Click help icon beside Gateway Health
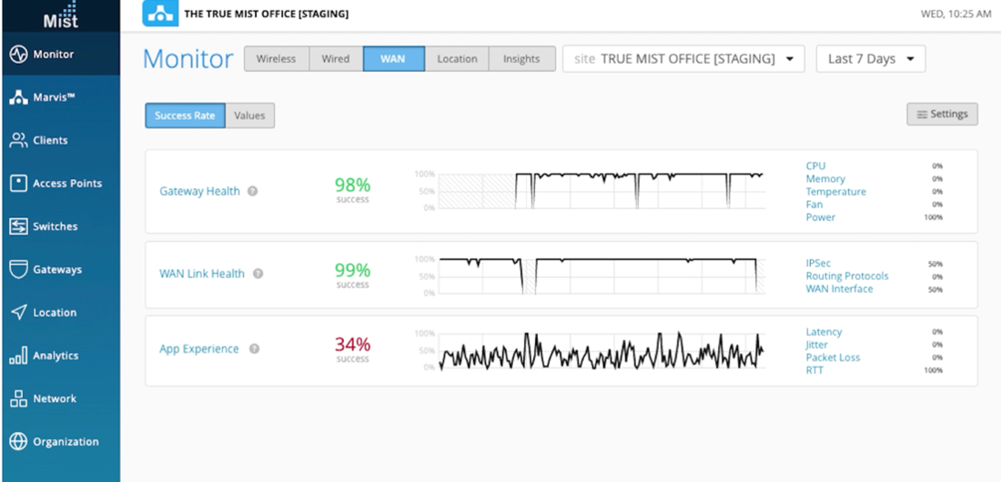1001x482 pixels. (253, 192)
